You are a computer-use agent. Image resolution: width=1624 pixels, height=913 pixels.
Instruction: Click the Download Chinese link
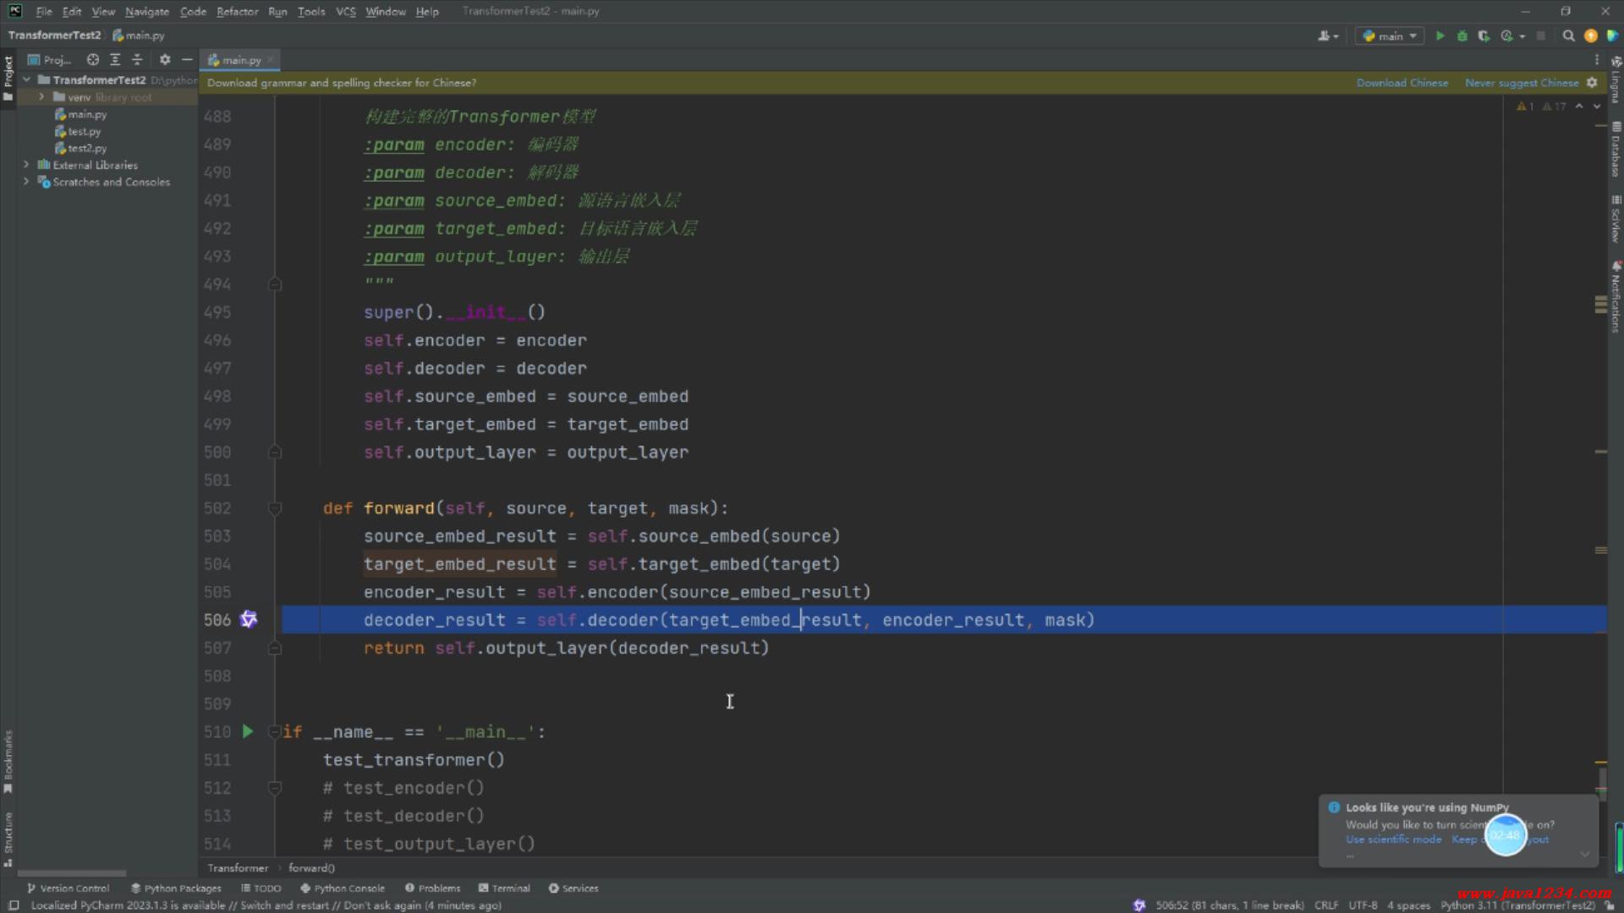(1402, 83)
